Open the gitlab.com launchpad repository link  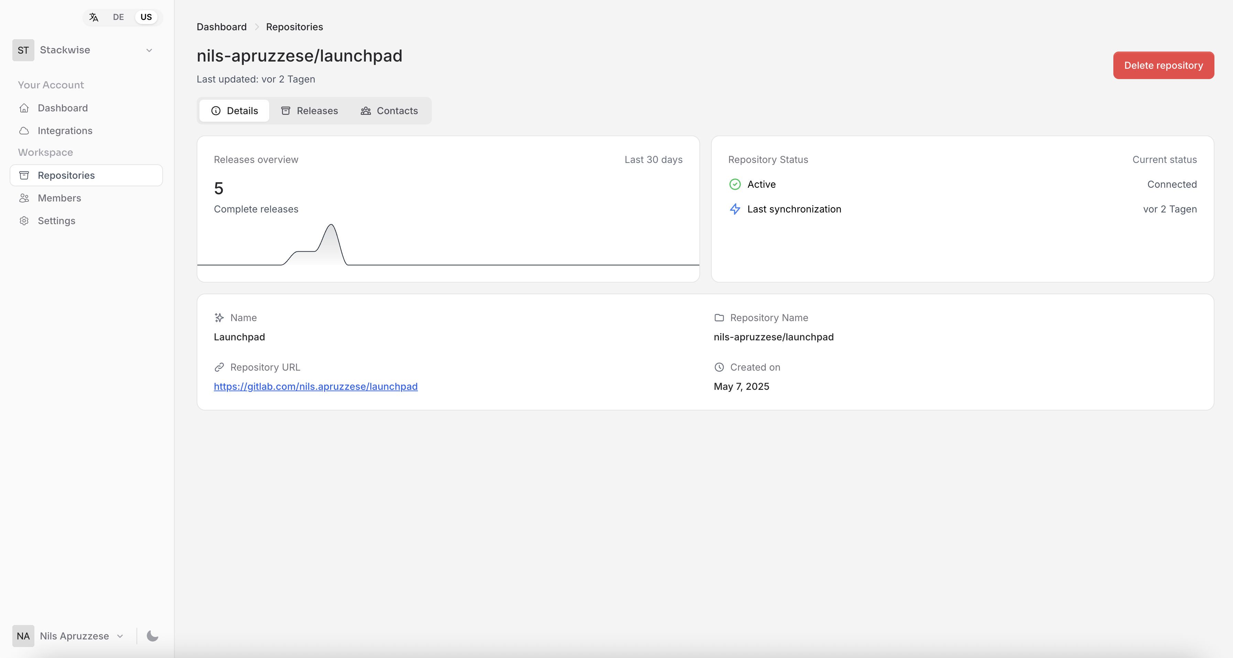315,386
